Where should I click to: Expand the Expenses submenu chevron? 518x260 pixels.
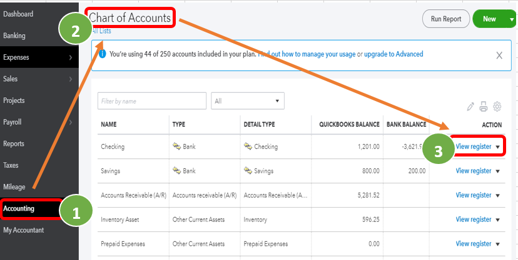point(71,57)
